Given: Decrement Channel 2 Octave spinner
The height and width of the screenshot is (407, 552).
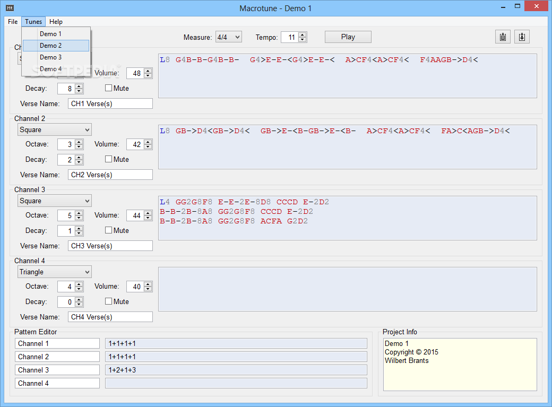Looking at the screenshot, I should pos(79,147).
